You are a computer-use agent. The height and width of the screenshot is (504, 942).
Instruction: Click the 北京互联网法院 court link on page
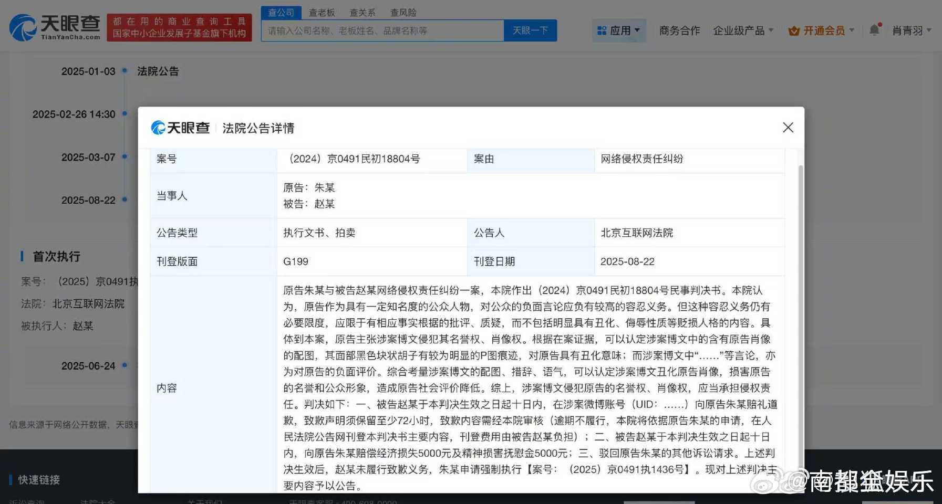click(x=88, y=303)
